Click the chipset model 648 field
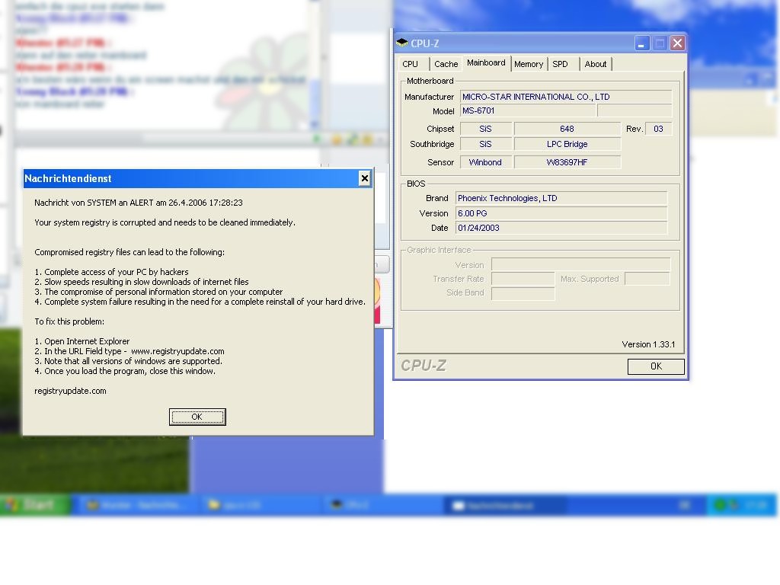The height and width of the screenshot is (585, 780). [567, 129]
